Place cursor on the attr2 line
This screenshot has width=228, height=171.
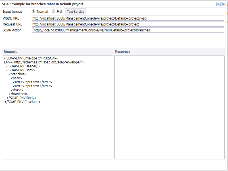(x=32, y=86)
